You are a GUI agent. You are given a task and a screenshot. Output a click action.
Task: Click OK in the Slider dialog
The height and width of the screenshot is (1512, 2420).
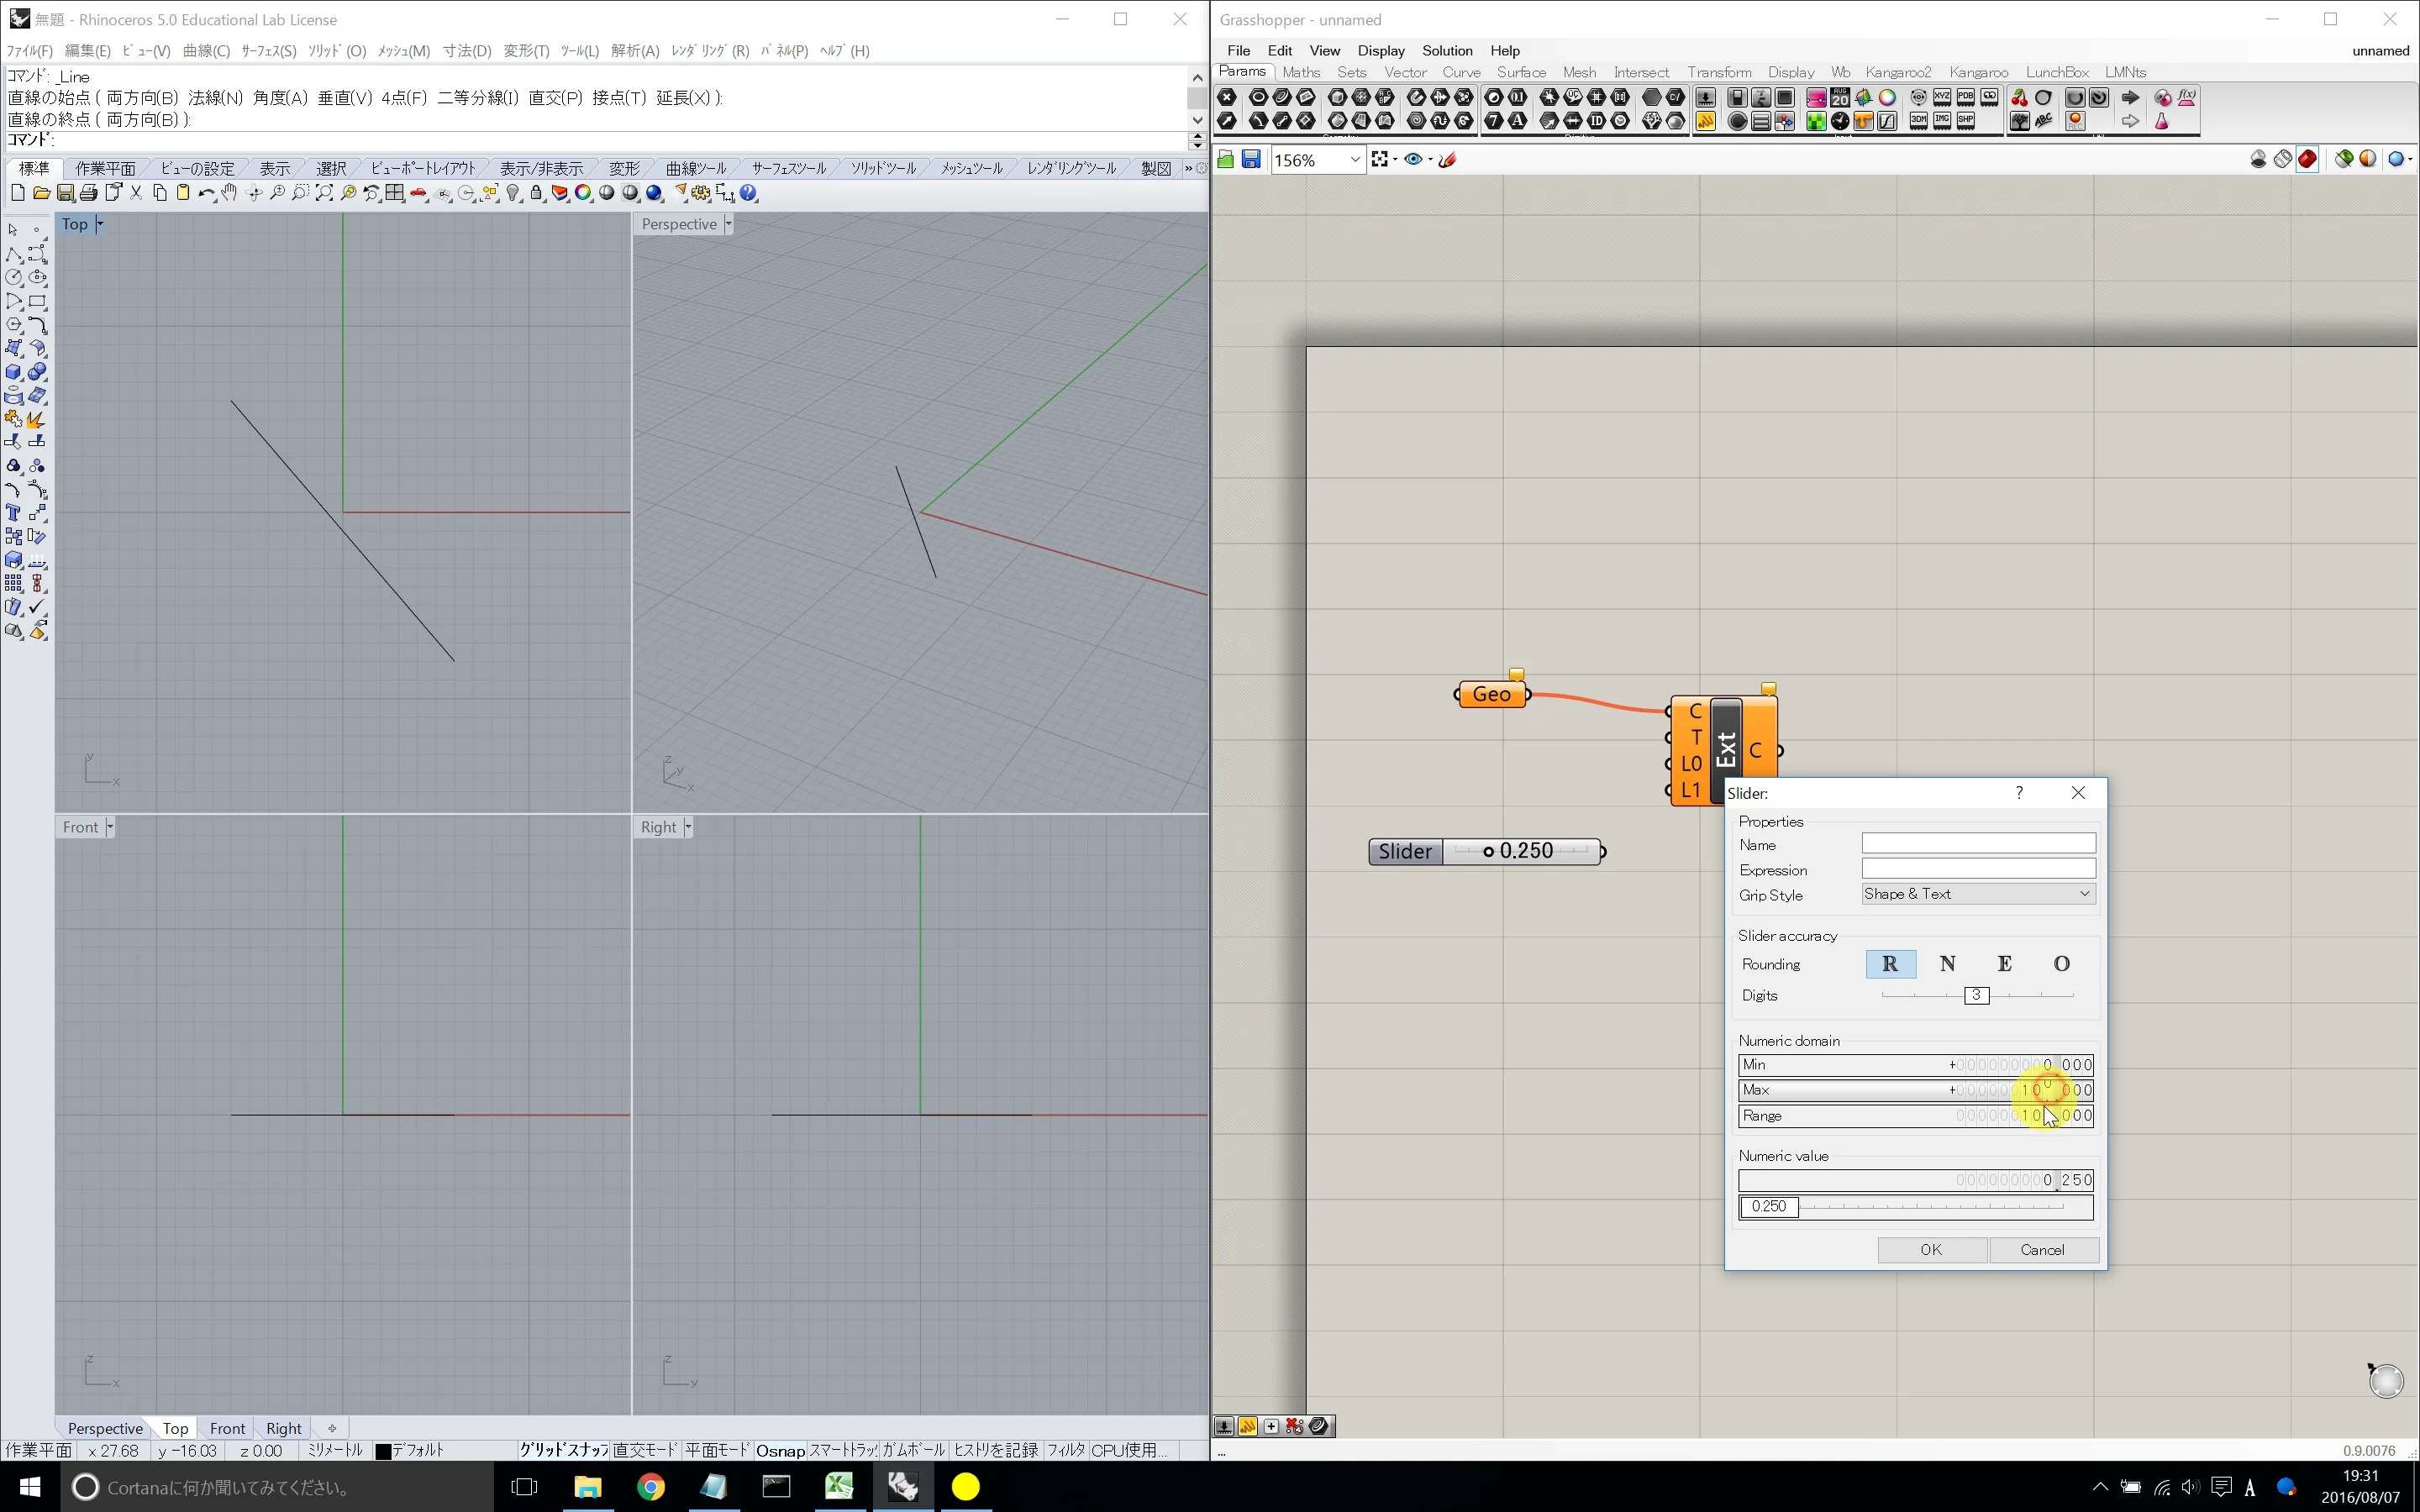[1931, 1250]
